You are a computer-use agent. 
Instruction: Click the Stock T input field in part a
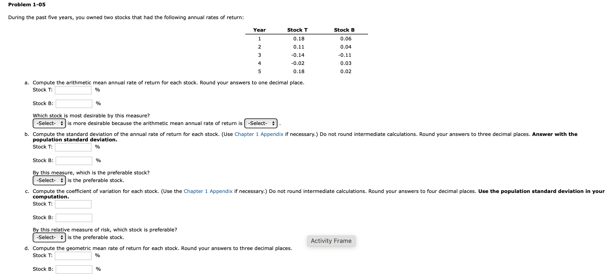tap(73, 90)
